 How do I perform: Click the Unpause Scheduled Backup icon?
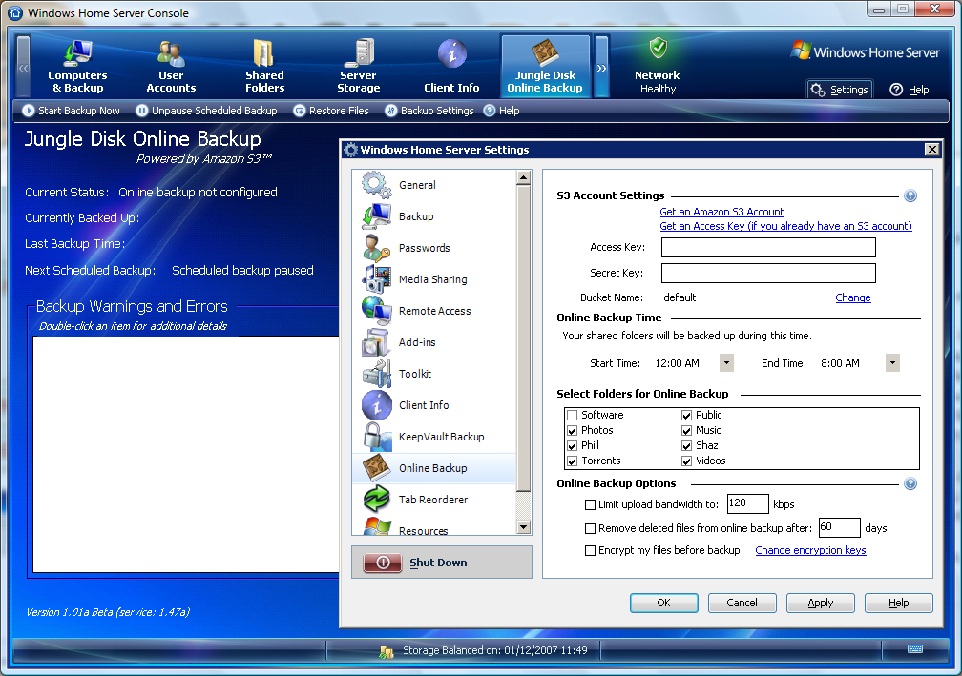[x=141, y=111]
